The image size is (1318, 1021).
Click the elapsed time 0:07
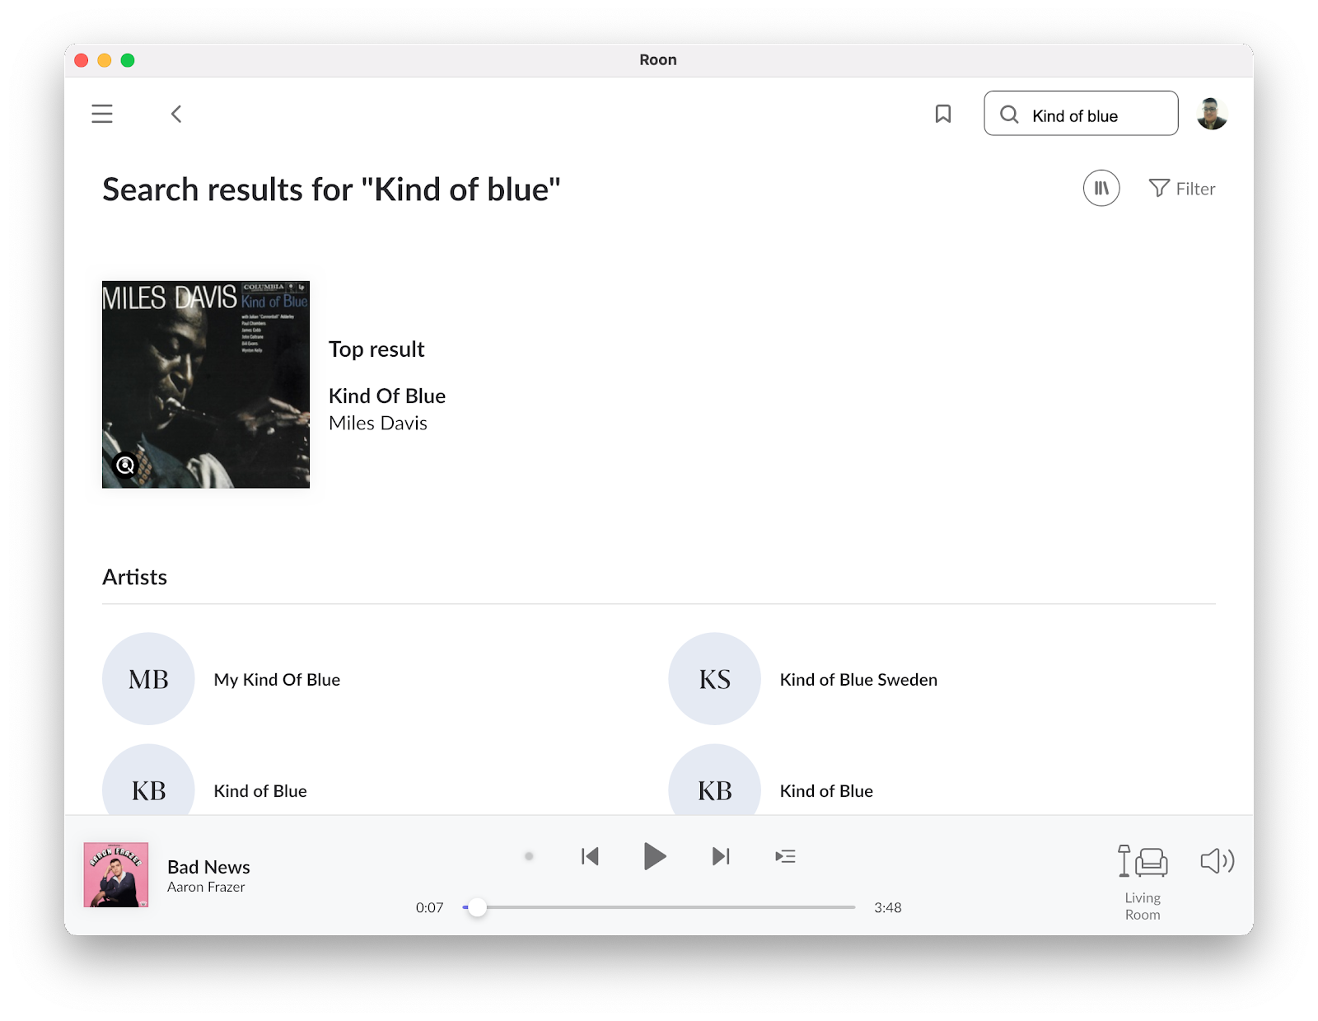coord(429,908)
